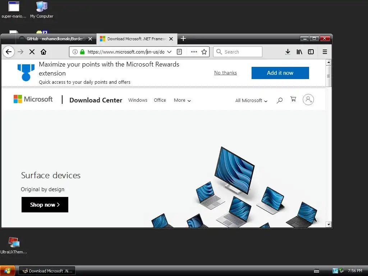Sign in with the account avatar icon
This screenshot has height=276, width=368.
click(308, 100)
